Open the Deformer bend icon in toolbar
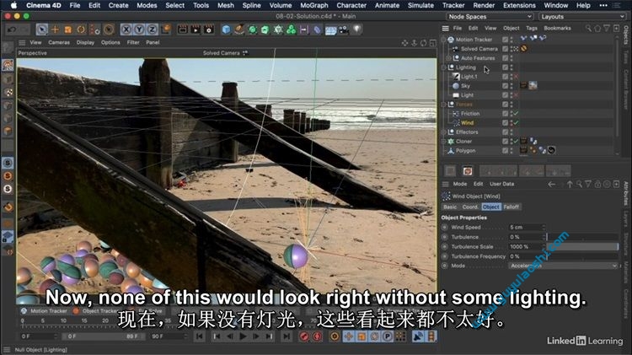Screen dimensions: 632x355 coord(317,30)
